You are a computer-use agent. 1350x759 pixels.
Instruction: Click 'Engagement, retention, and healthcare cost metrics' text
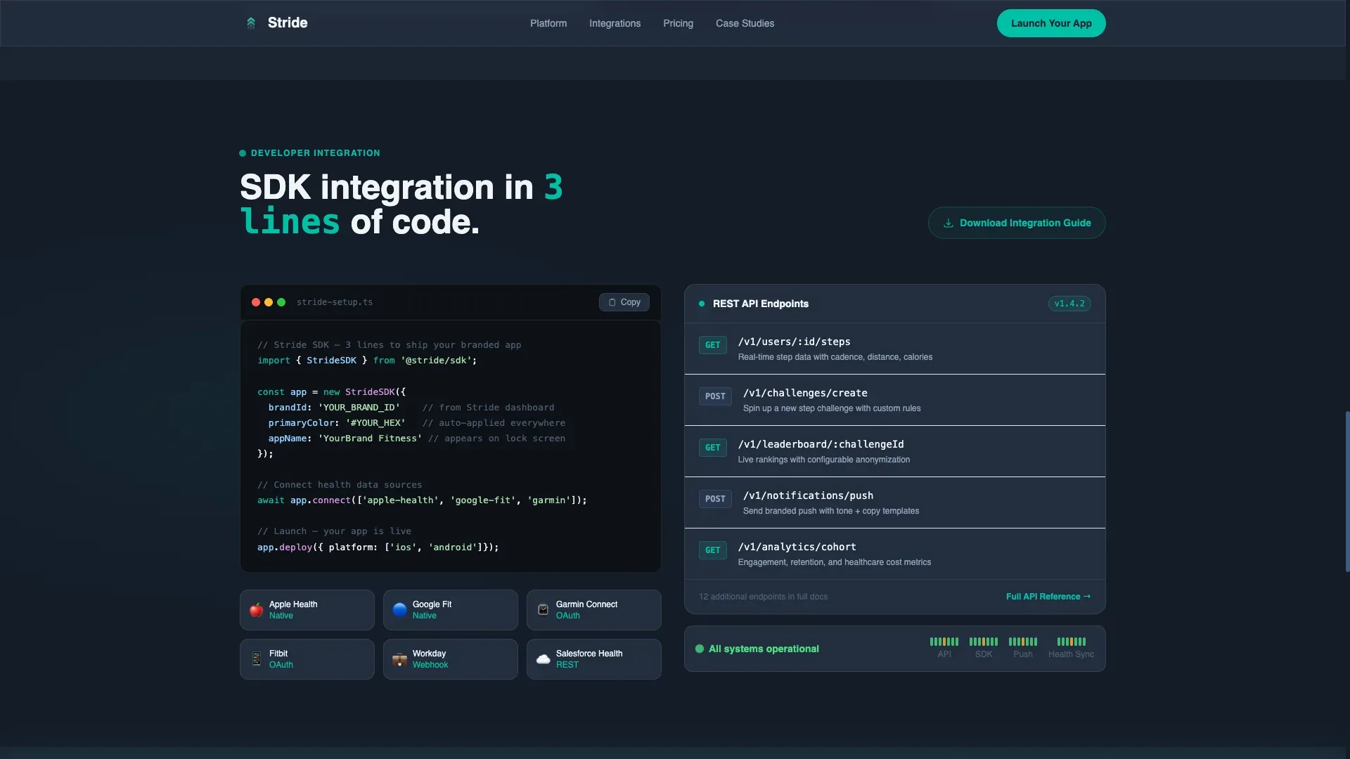click(835, 562)
